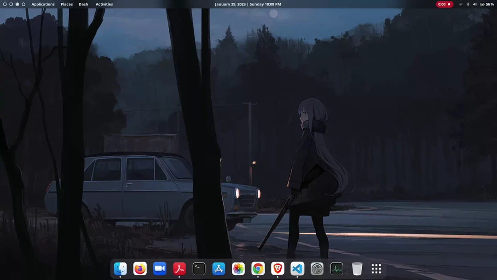This screenshot has height=280, width=497.
Task: Launch the Terminal
Action: (199, 268)
